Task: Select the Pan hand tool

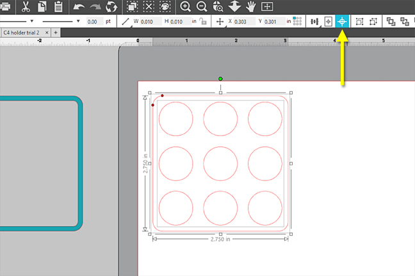Action: 250,7
